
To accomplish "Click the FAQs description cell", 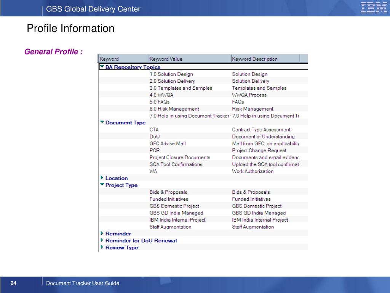I will click(x=238, y=102).
